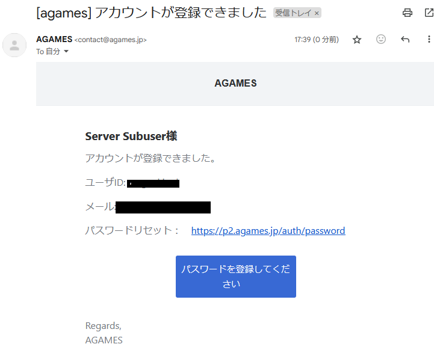This screenshot has width=434, height=356.
Task: Click the Regards, AGAMES signature
Action: [104, 333]
